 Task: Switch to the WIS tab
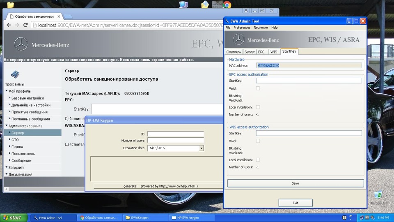(x=274, y=52)
